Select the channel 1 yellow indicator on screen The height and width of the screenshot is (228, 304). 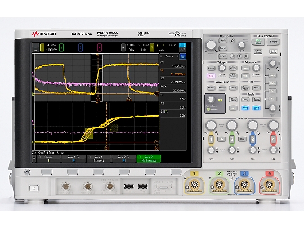42,47
